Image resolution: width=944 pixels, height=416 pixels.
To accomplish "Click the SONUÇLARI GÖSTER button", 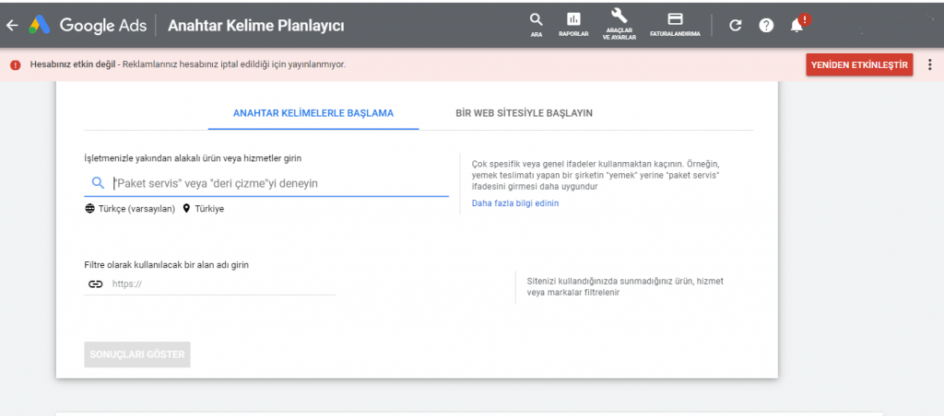I will click(137, 354).
